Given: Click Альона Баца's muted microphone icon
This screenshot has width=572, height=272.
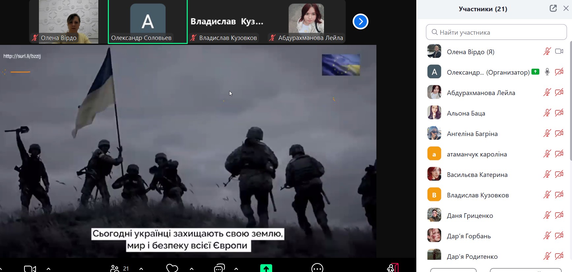Looking at the screenshot, I should [x=547, y=113].
